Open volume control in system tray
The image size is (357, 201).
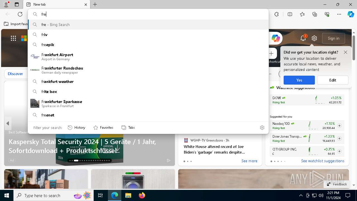(x=321, y=195)
